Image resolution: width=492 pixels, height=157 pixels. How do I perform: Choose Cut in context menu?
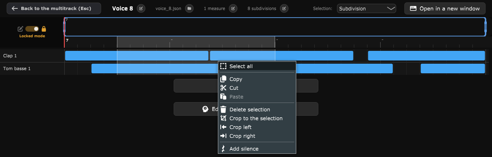[257, 88]
